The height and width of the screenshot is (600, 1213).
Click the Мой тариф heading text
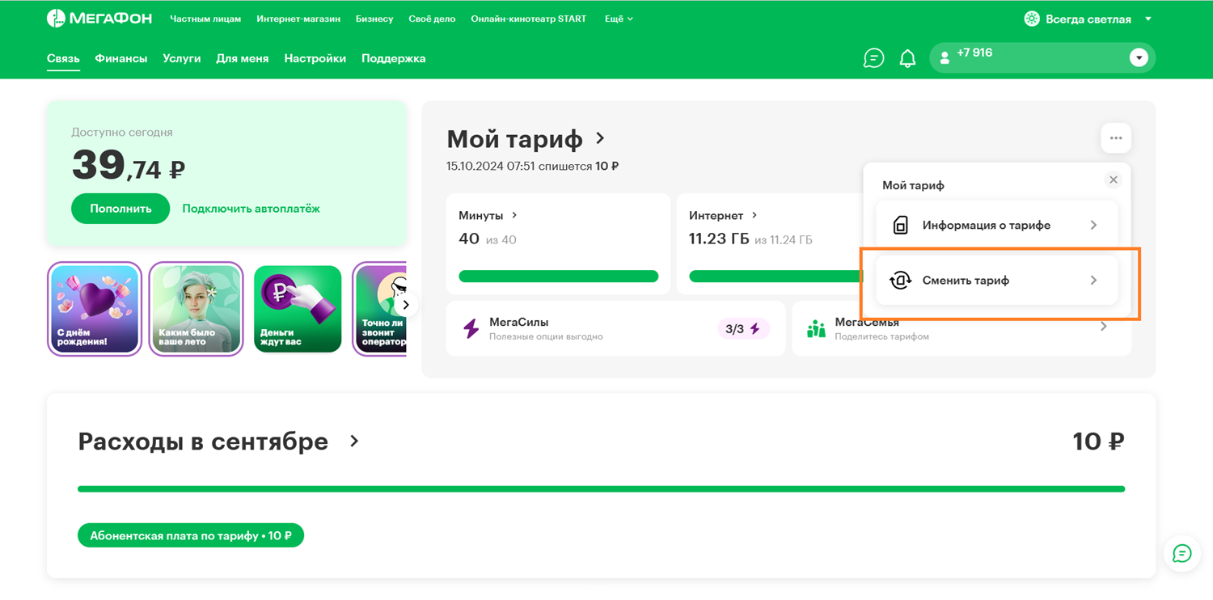point(514,139)
